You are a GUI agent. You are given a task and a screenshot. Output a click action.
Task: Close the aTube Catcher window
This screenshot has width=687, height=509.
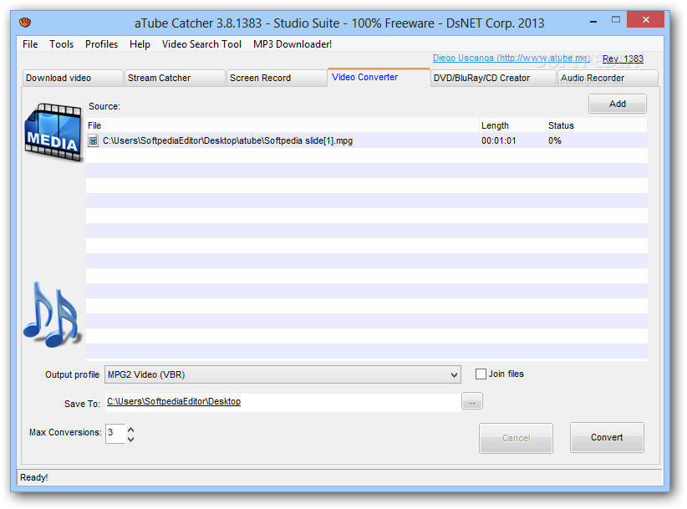[x=645, y=19]
